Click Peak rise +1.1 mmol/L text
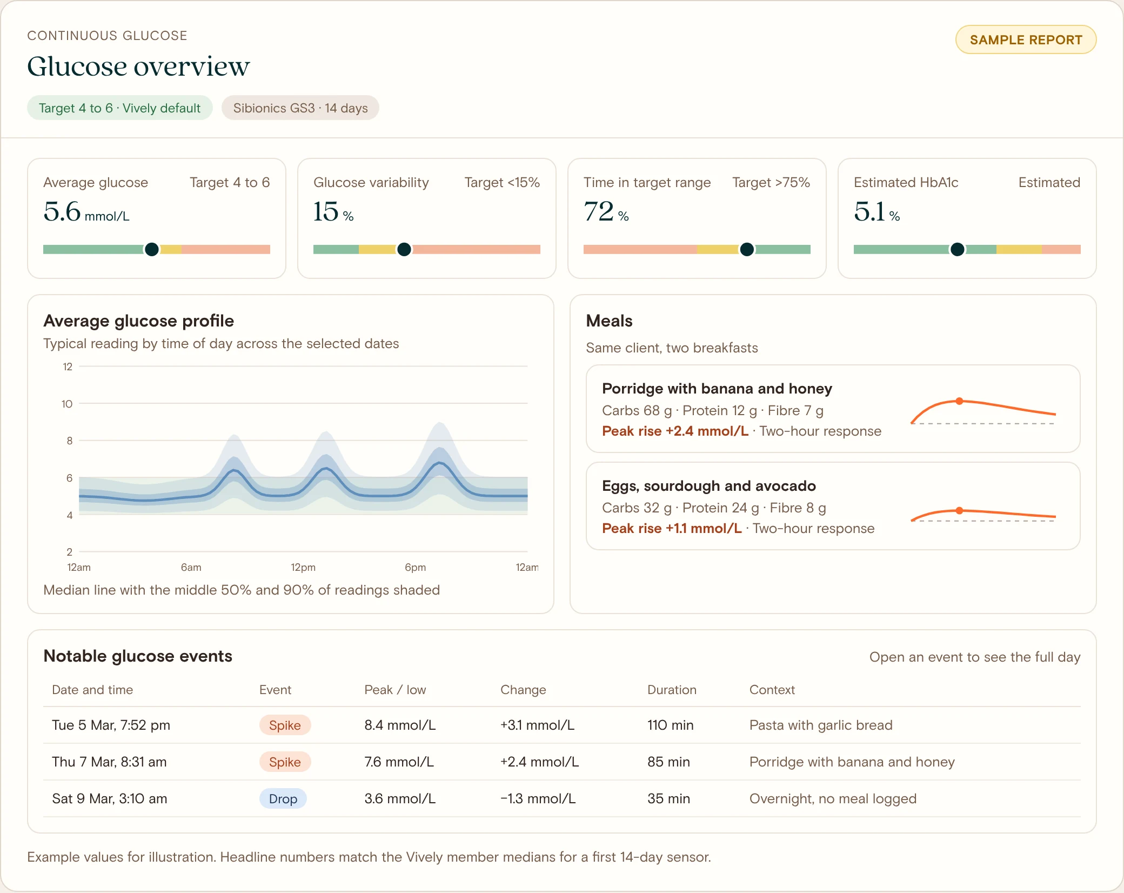The width and height of the screenshot is (1124, 893). pyautogui.click(x=672, y=528)
